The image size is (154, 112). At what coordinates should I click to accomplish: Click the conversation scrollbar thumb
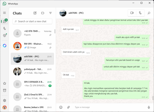pos(153,98)
